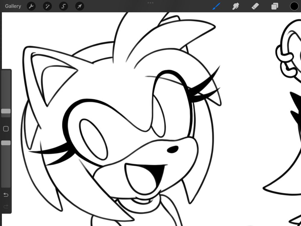This screenshot has width=301, height=226.
Task: Activate the Transform arrow tool
Action: (80, 6)
